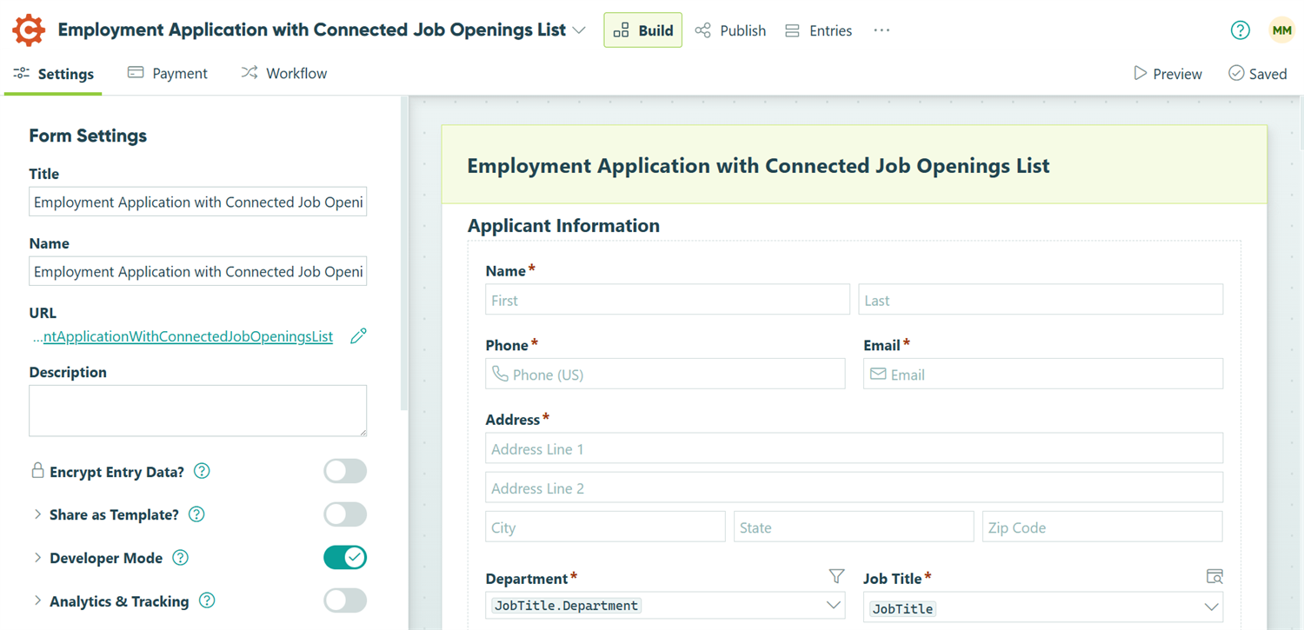Open the Job Title dropdown on the form
The image size is (1304, 630).
click(1042, 606)
